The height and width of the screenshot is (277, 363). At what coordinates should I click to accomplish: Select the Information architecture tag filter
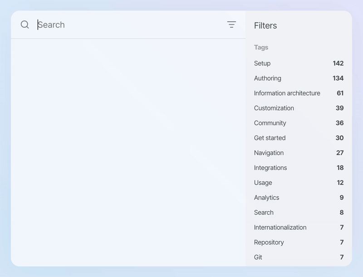pyautogui.click(x=287, y=93)
